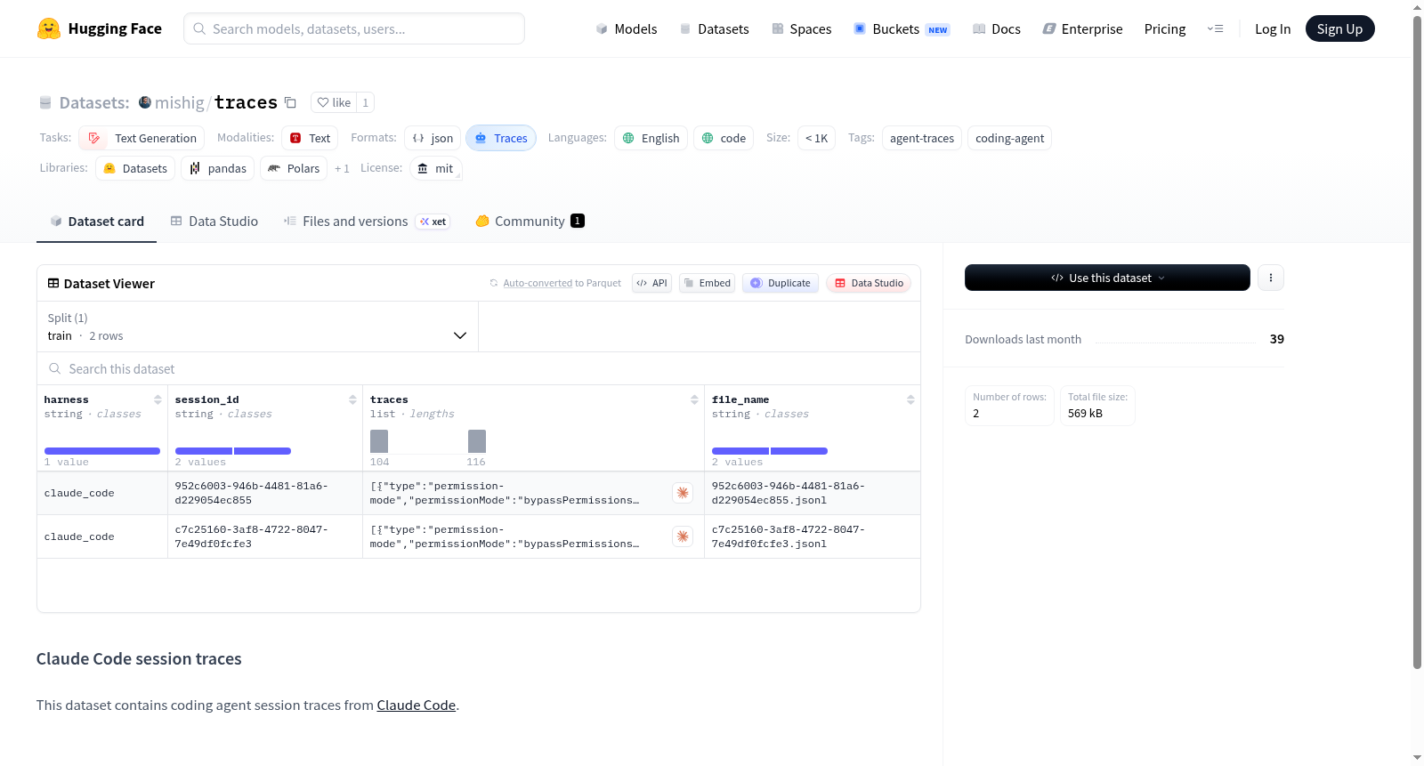
Task: Filter by code language tag
Action: click(x=724, y=138)
